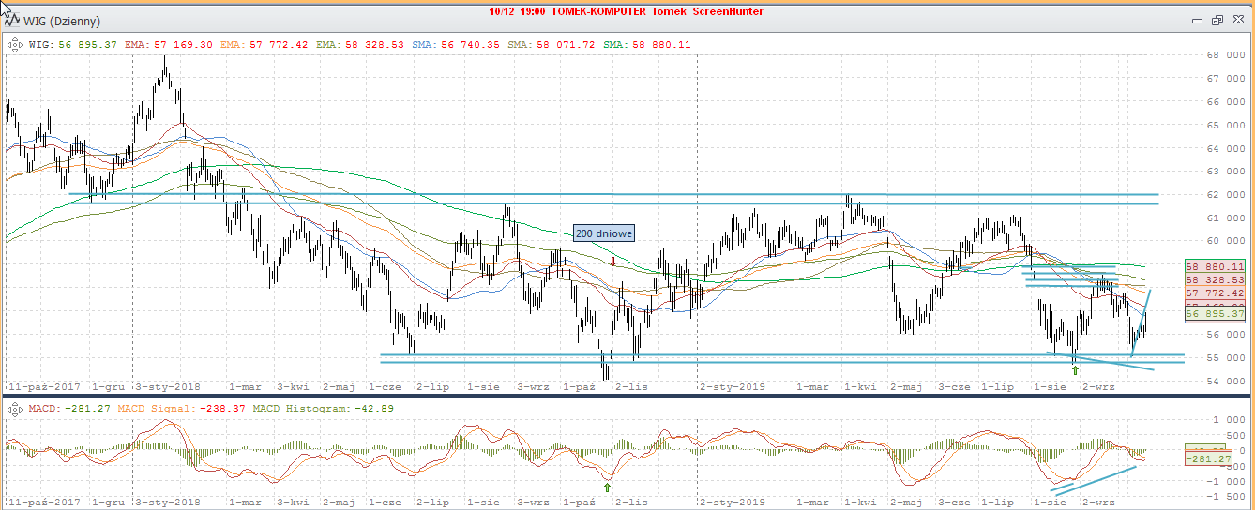
Task: Click the 58 880.11 price tag on axis
Action: 1217,267
